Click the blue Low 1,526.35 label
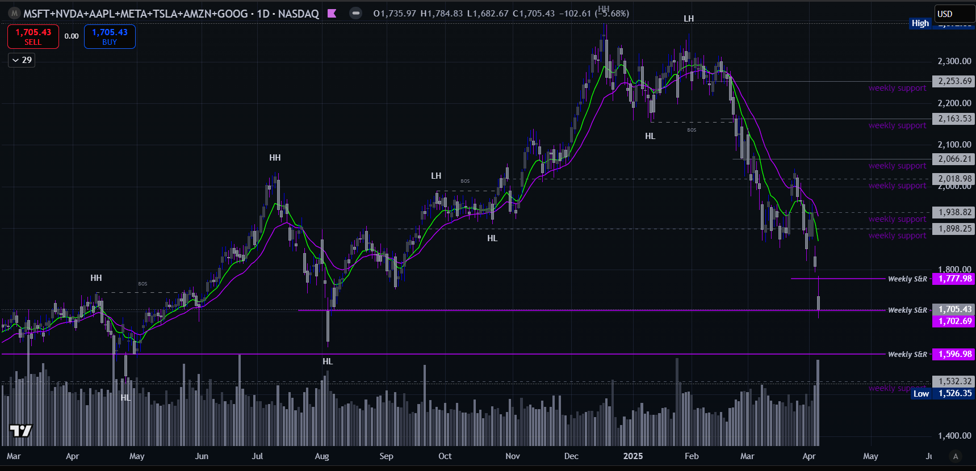 coord(943,393)
